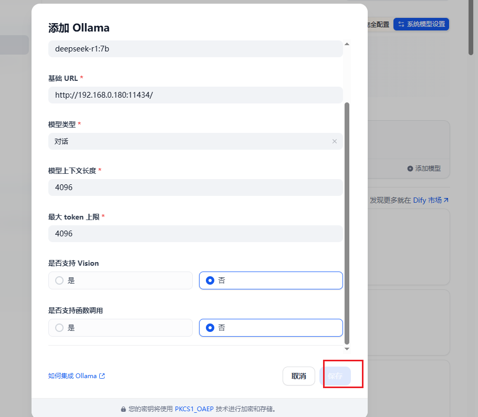Click the 模型上下文长度 label
The height and width of the screenshot is (417, 478).
[x=72, y=171]
